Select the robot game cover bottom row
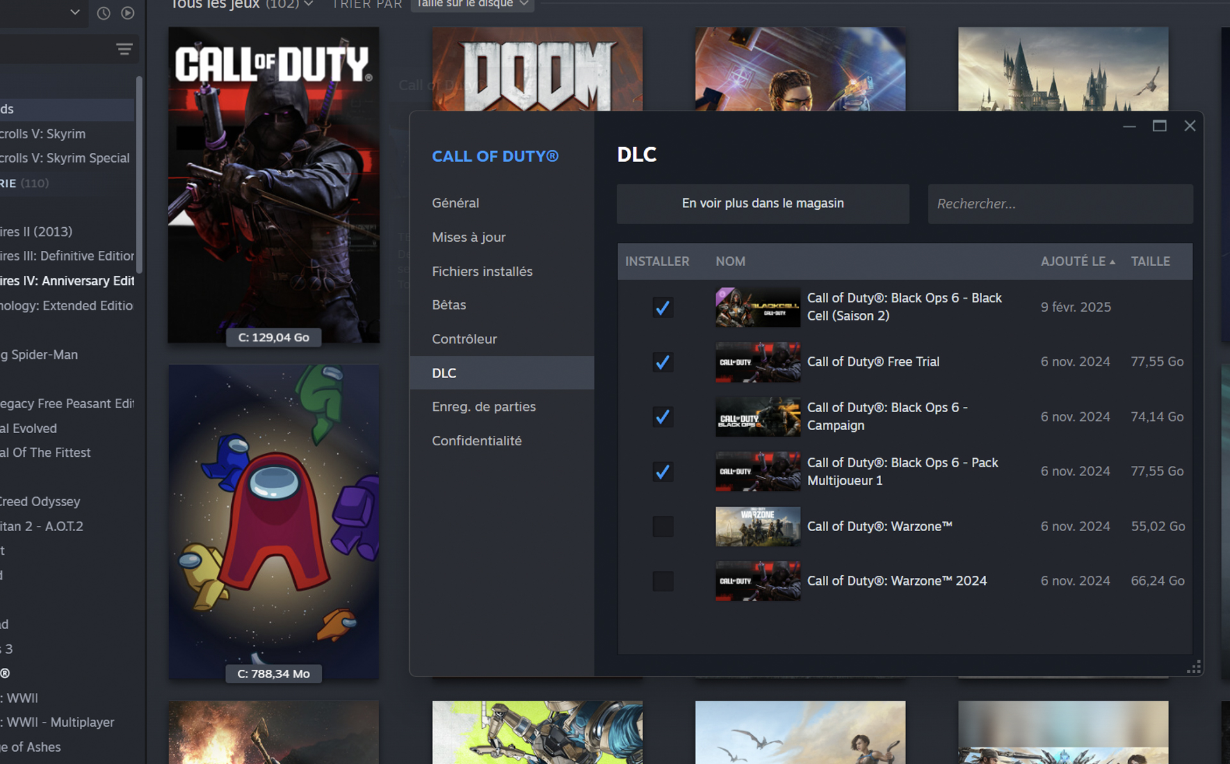The width and height of the screenshot is (1230, 764). coord(537,733)
